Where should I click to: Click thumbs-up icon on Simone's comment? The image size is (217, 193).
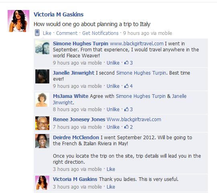[126, 63]
